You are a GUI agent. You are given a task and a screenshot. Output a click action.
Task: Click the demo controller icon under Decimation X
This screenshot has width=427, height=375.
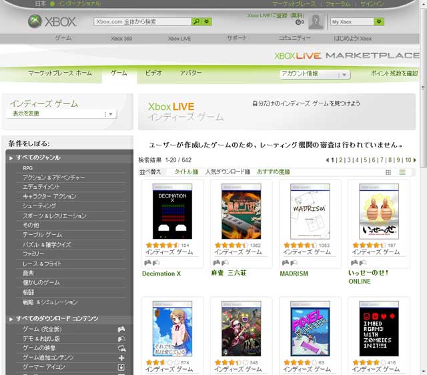point(156,263)
